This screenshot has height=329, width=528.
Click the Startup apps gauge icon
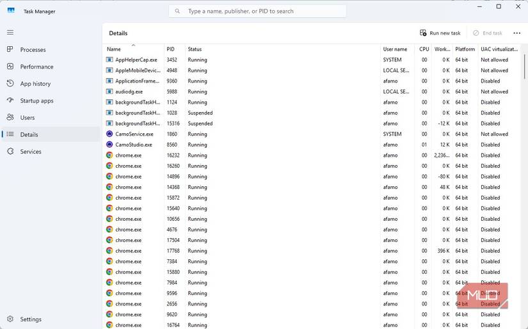coord(10,100)
